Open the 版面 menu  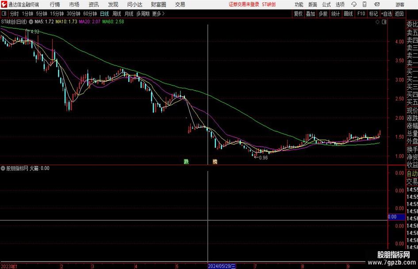tap(313, 4)
